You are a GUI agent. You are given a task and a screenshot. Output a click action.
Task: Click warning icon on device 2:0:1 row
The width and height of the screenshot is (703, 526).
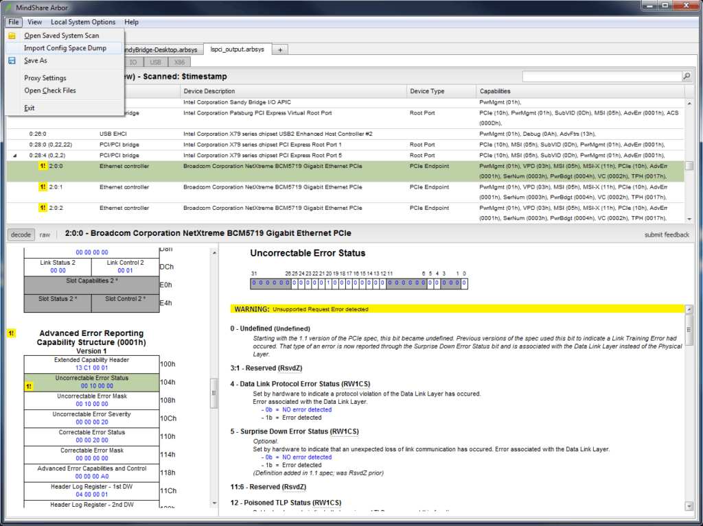tap(43, 187)
